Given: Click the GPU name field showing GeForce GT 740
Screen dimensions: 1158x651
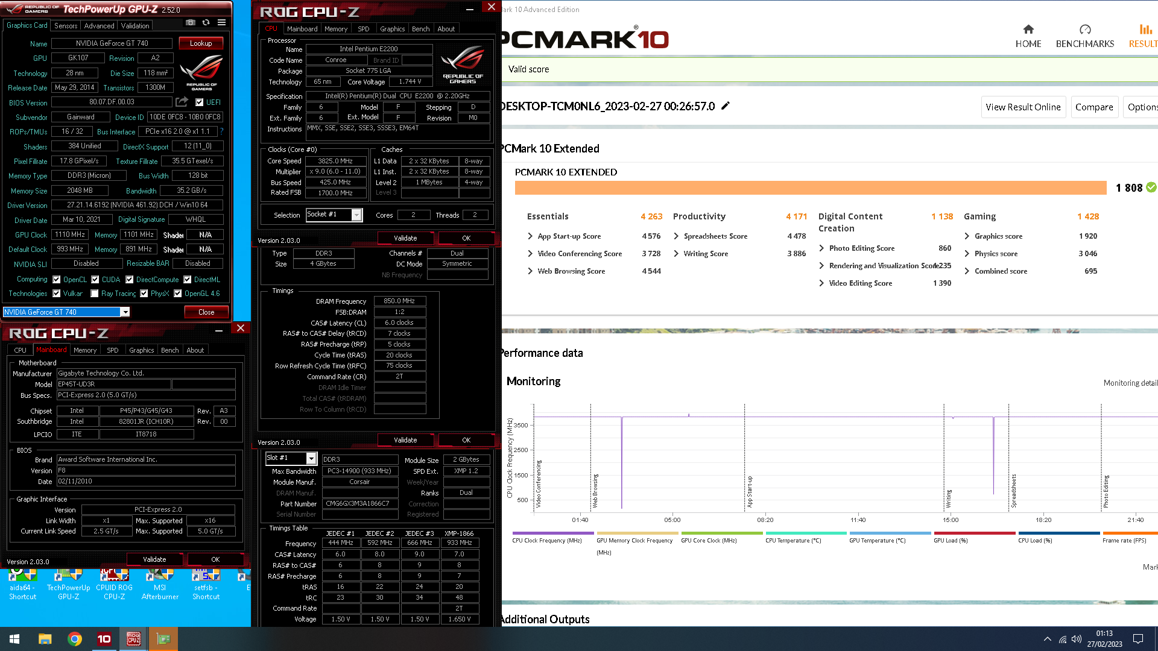Looking at the screenshot, I should click(112, 43).
